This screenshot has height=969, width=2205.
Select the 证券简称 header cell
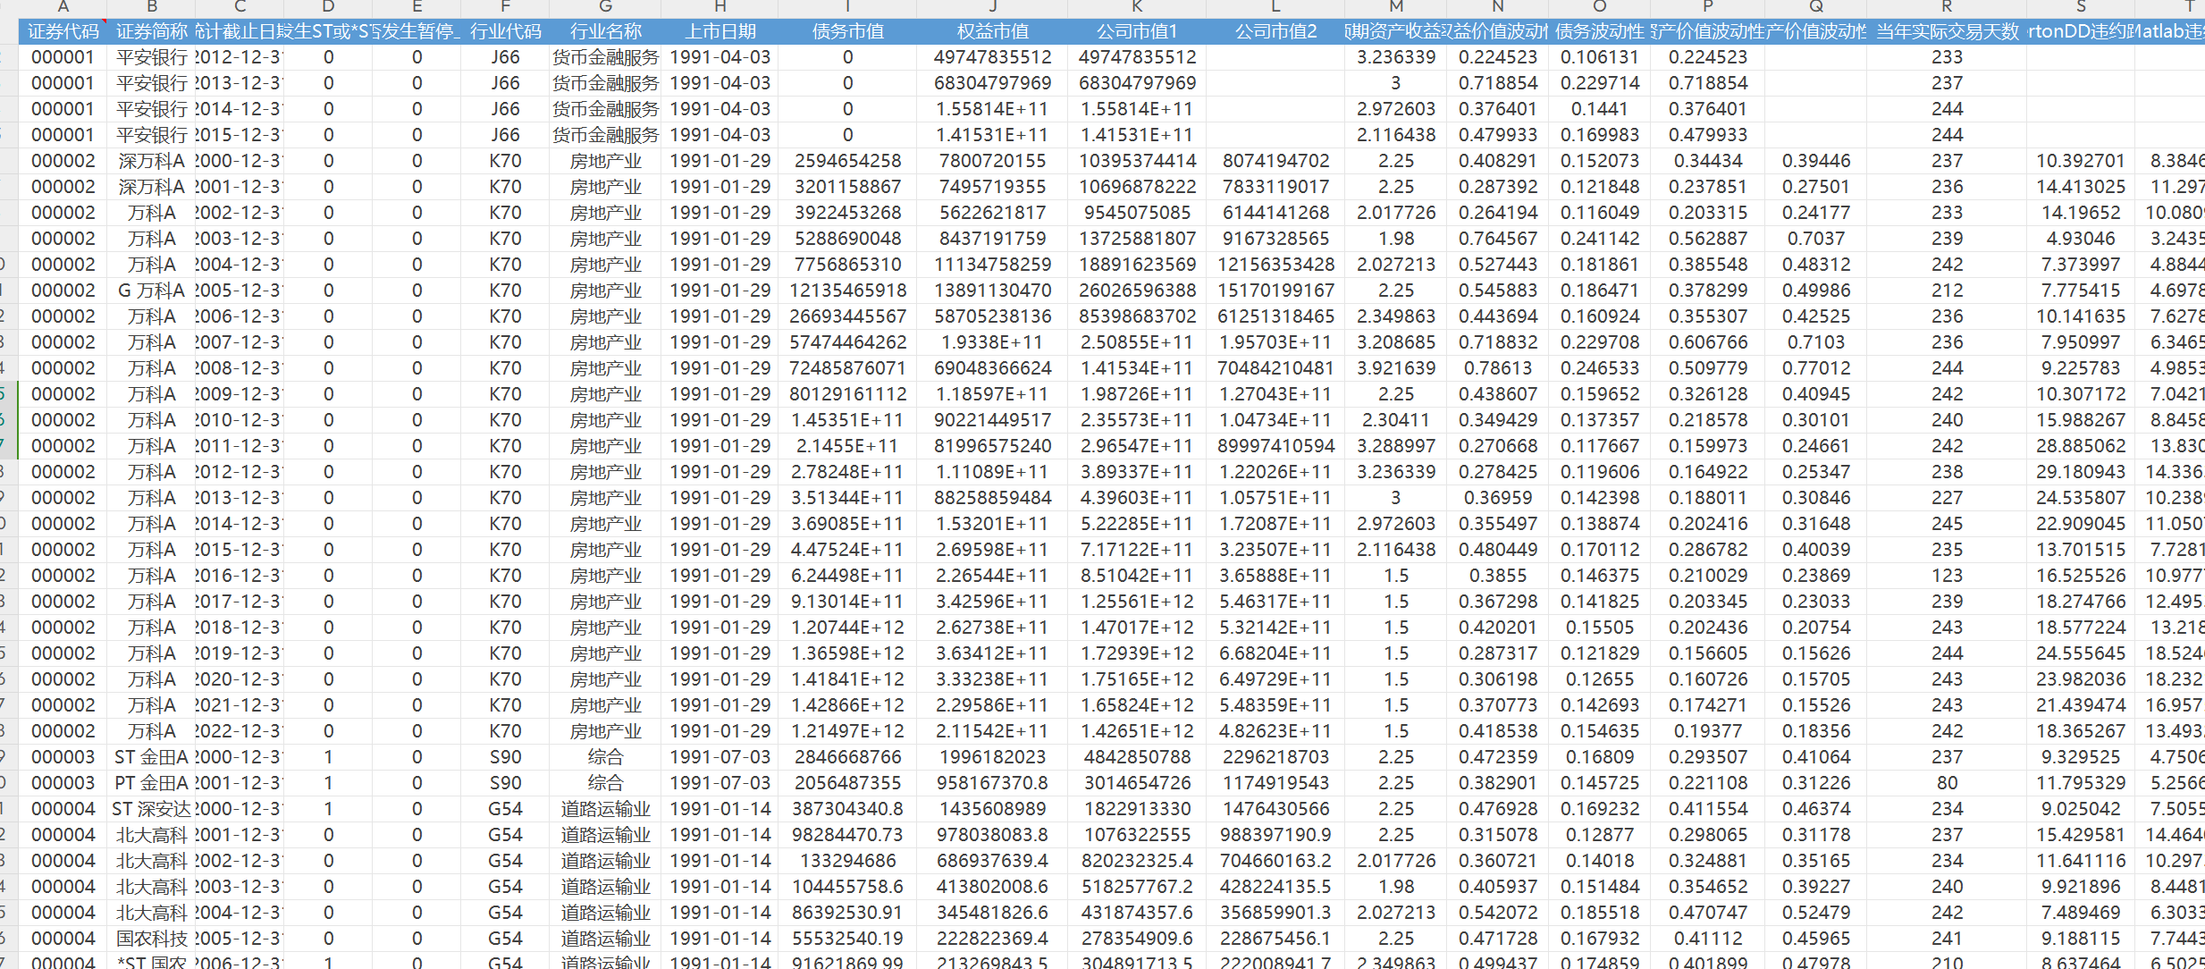click(x=151, y=31)
